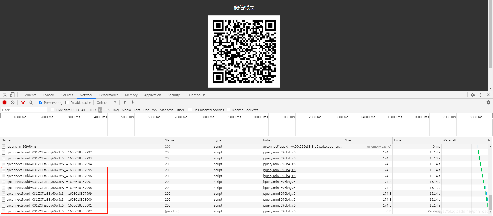The image size is (493, 216).
Task: Click file icon of request ending 358002
Action: (4, 211)
